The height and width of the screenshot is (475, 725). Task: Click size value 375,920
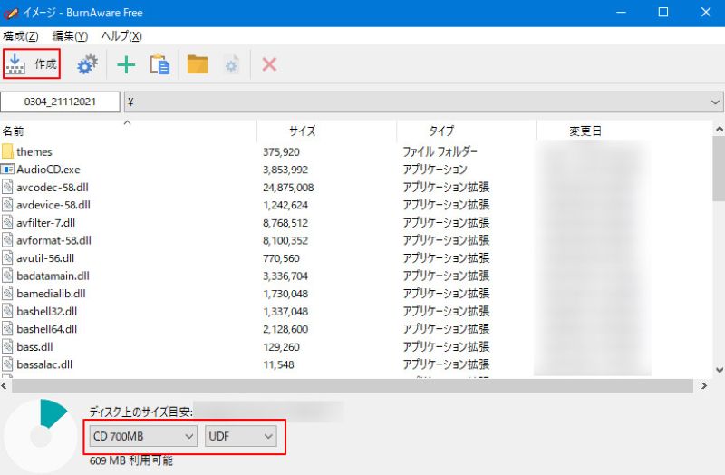[281, 151]
